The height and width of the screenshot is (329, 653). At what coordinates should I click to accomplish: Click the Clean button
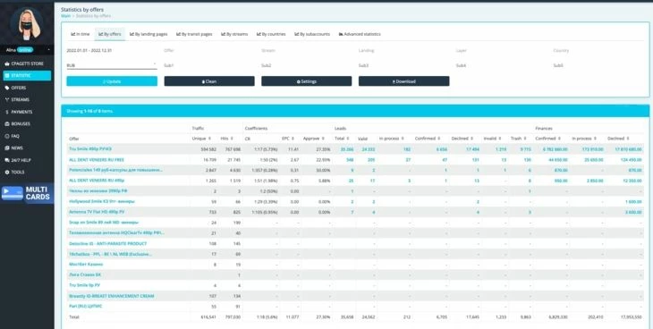click(209, 81)
